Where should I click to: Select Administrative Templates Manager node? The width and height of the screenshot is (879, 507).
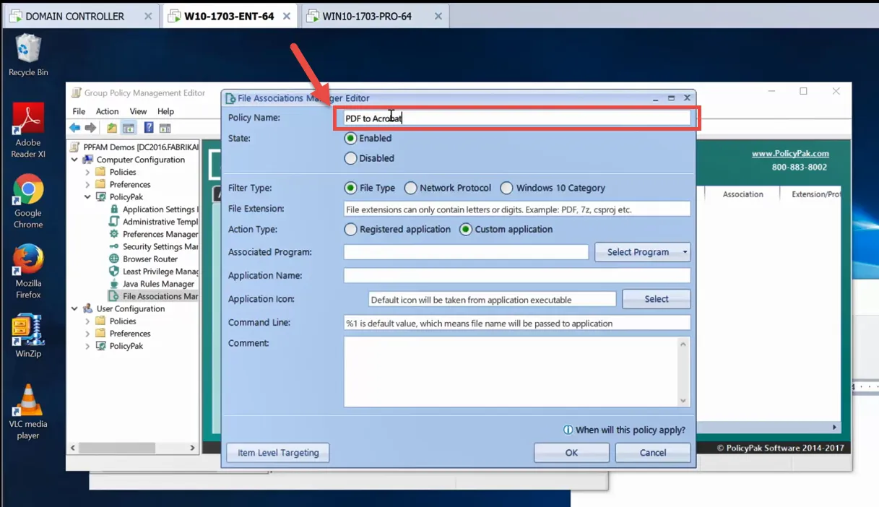[153, 222]
